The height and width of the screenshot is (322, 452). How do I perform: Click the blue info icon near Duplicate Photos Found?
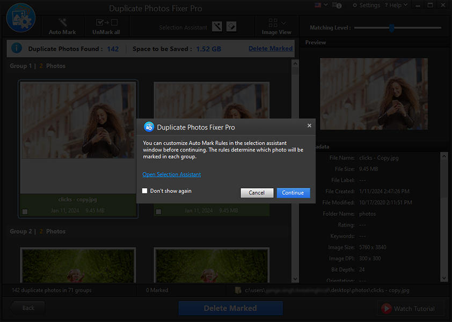pos(17,48)
